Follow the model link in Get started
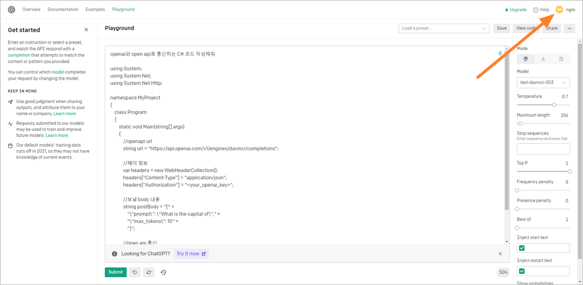 [x=58, y=72]
